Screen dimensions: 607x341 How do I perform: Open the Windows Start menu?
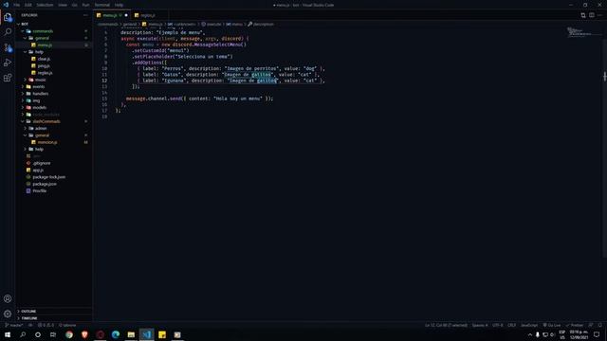click(x=8, y=334)
